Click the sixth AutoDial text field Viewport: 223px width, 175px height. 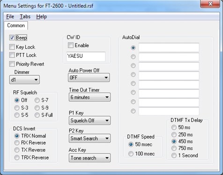(x=169, y=94)
